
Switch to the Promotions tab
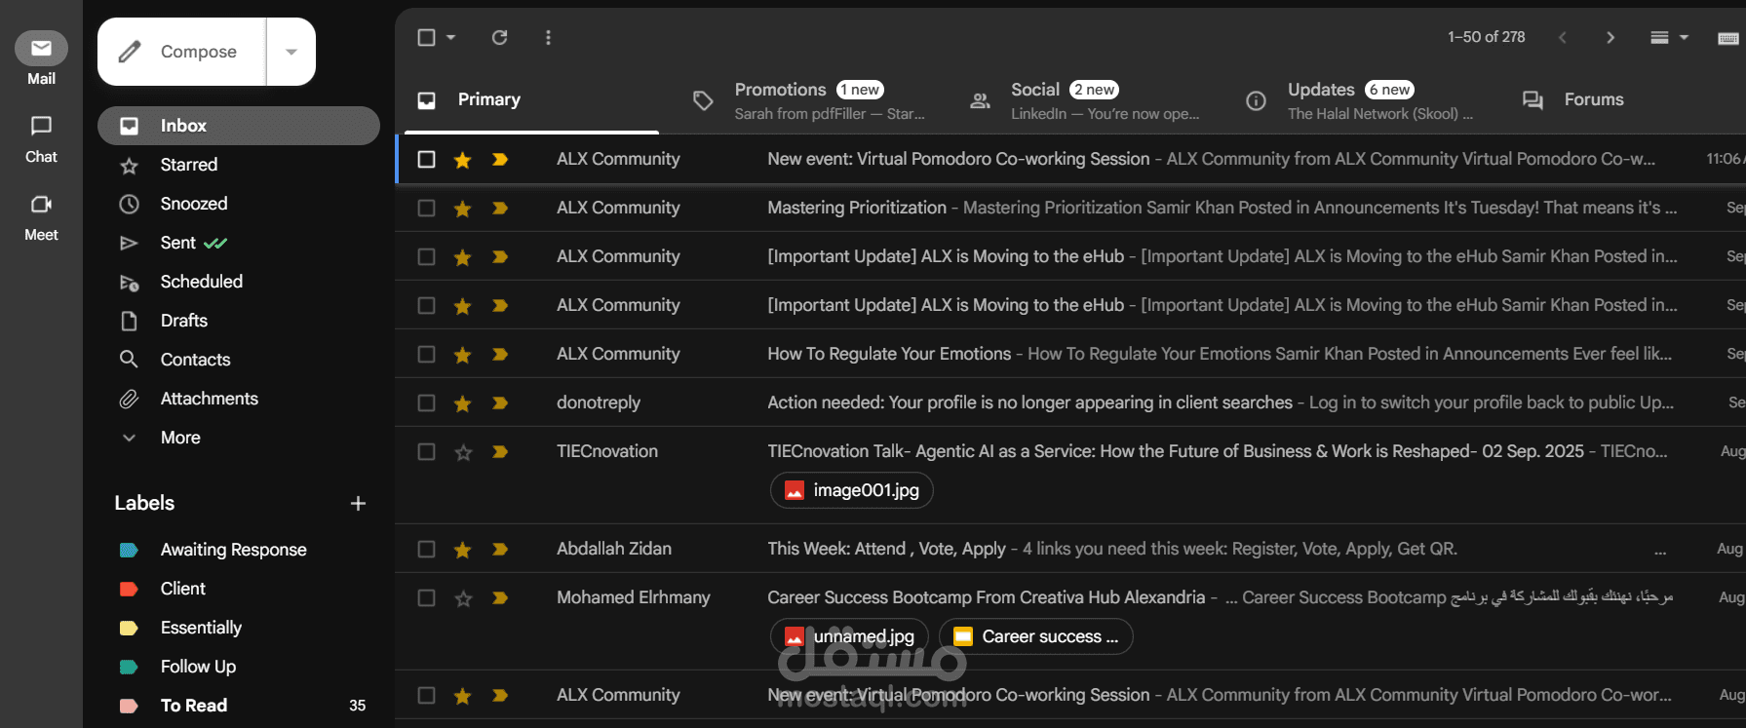[809, 100]
